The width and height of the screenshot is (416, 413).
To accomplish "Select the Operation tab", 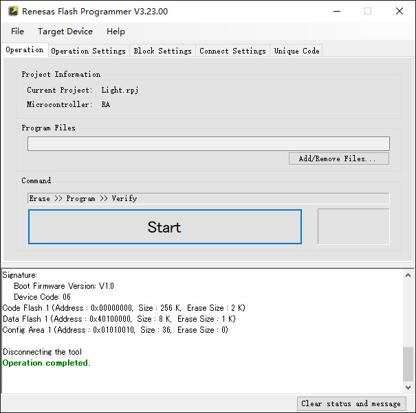I will [25, 50].
